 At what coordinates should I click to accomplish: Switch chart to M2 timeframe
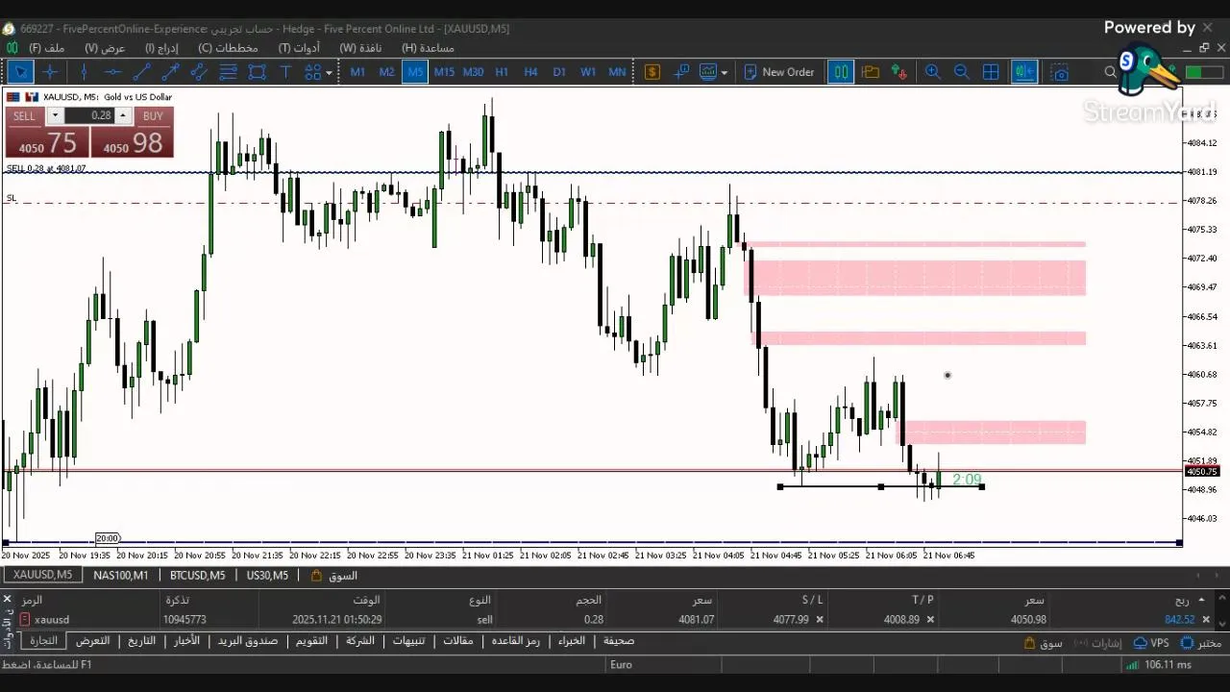coord(386,72)
